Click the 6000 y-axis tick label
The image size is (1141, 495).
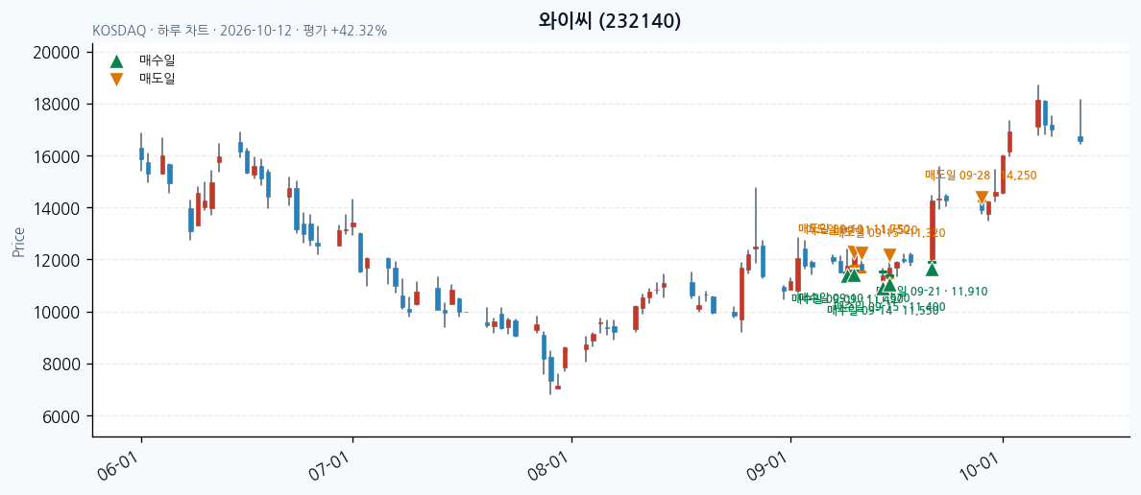61,416
